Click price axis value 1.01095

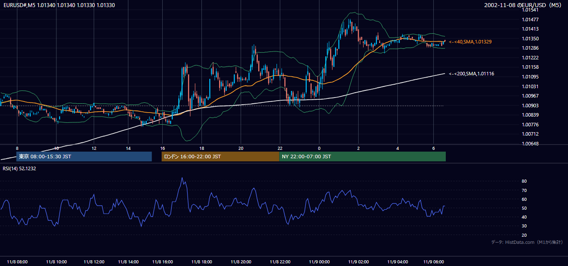click(x=531, y=77)
